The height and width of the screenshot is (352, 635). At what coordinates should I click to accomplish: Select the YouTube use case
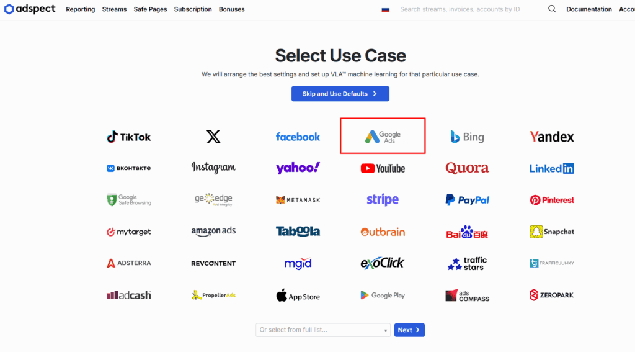click(383, 168)
